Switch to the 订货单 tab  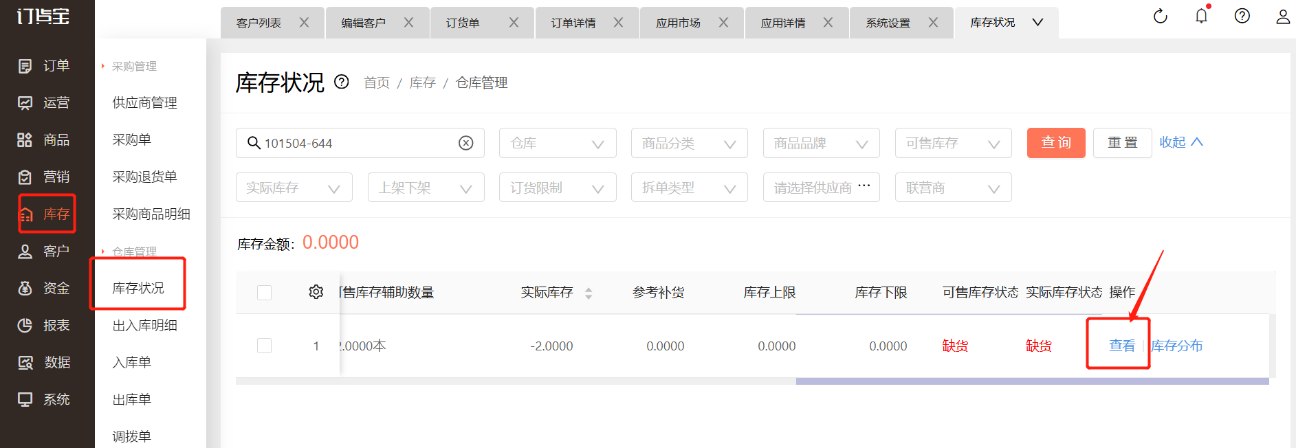pyautogui.click(x=463, y=23)
